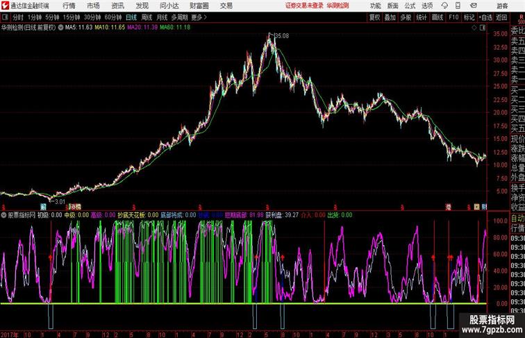The height and width of the screenshot is (338, 525).
Task: Click the F10 toolbar button
Action: (x=453, y=17)
